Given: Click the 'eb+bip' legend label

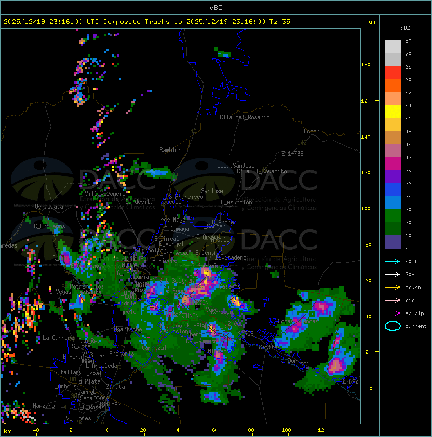Looking at the screenshot, I should tap(414, 313).
